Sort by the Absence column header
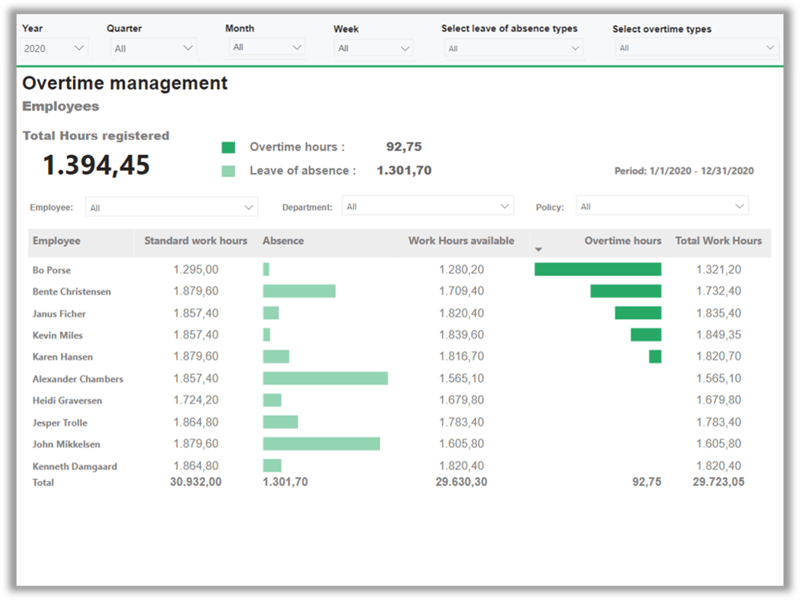Image resolution: width=800 pixels, height=600 pixels. coord(283,241)
